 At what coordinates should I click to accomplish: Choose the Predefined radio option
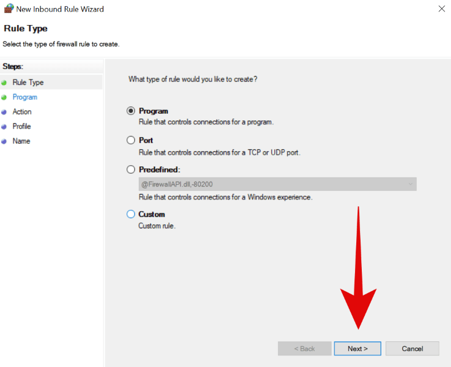130,170
